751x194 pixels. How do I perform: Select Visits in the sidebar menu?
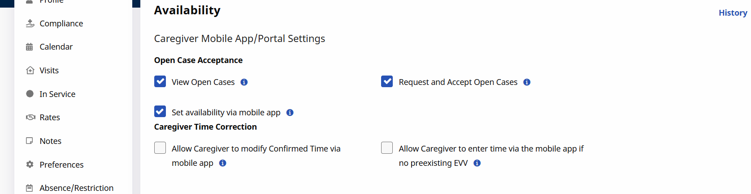49,70
